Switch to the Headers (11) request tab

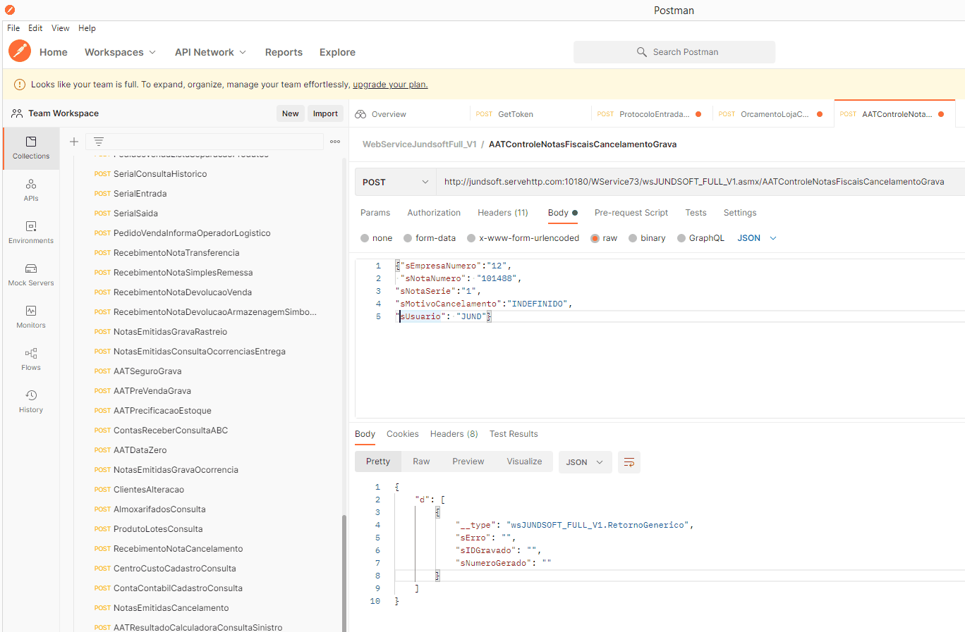click(503, 213)
